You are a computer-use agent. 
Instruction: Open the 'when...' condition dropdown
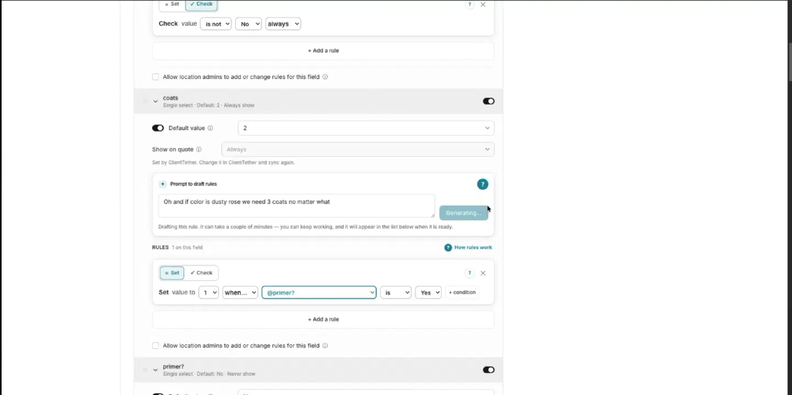[240, 292]
